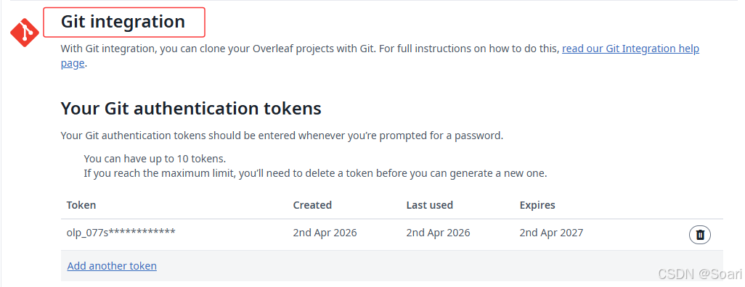Click the 'prompted for a password' sentence
Screen dimensions: 745x287
click(282, 136)
